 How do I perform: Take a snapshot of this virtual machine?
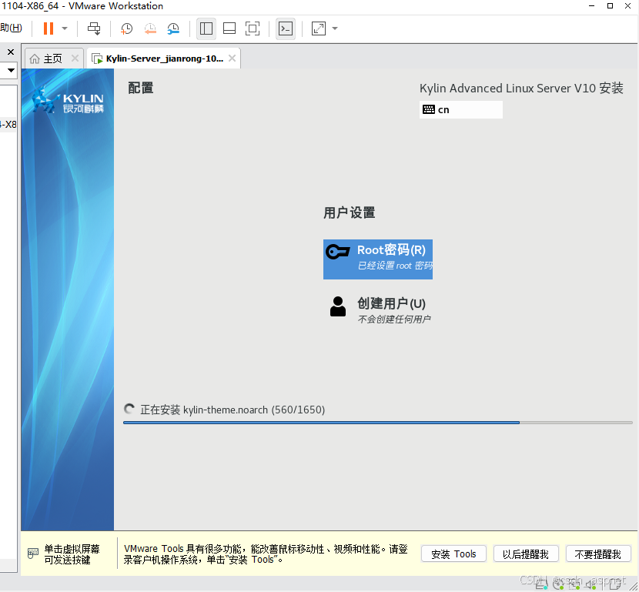click(127, 28)
